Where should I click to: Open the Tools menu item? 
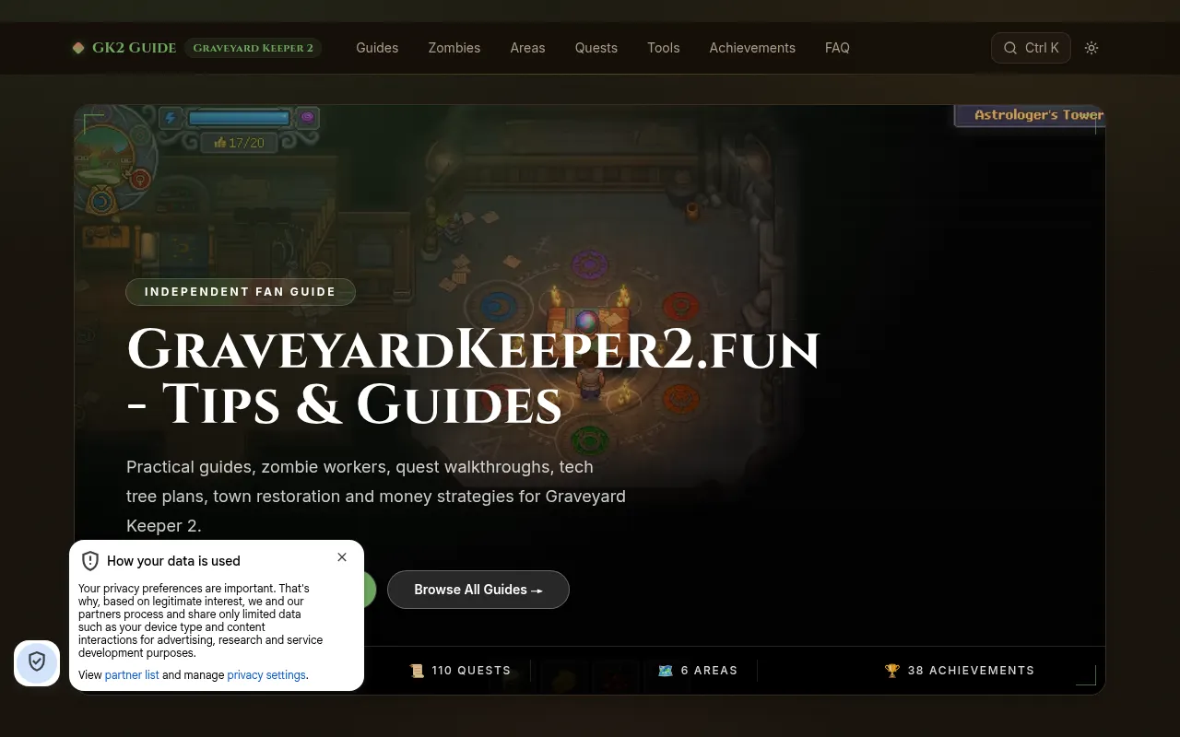tap(664, 48)
